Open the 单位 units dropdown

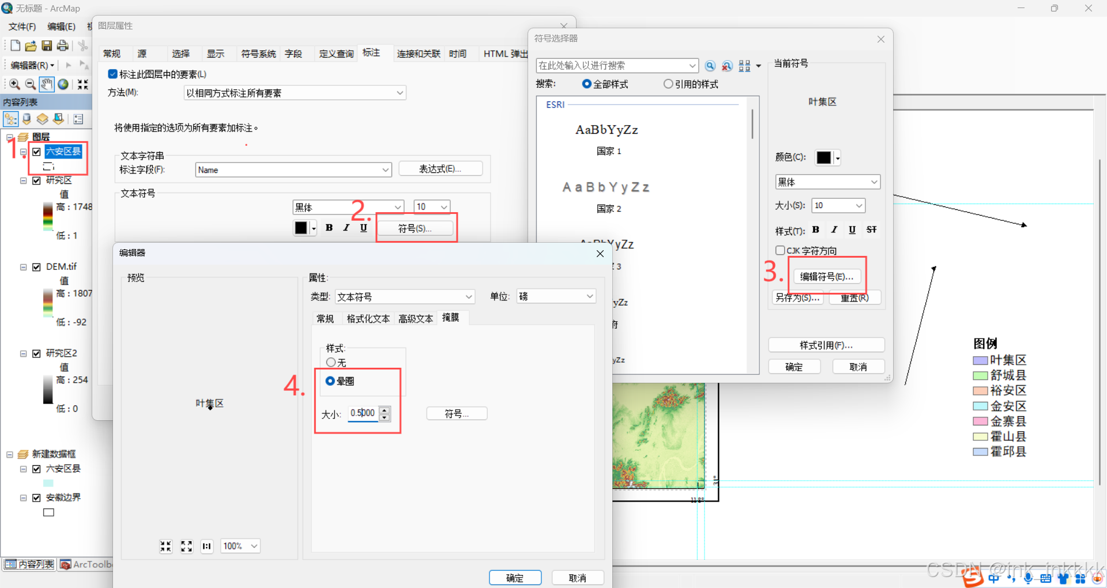tap(589, 296)
